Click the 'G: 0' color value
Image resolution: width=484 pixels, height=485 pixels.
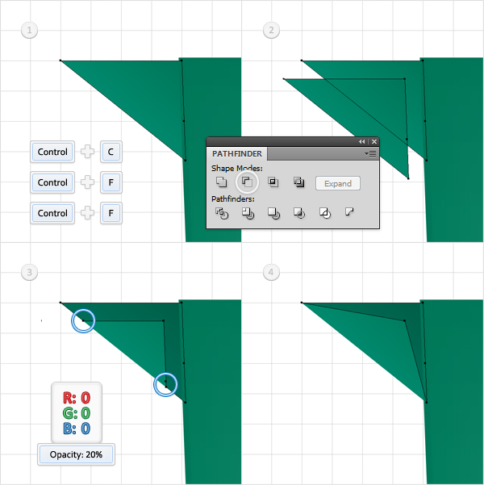coord(77,413)
